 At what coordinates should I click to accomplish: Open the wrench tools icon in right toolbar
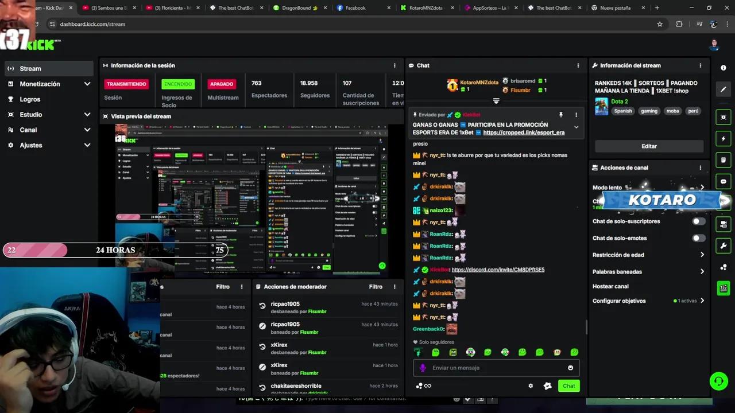pyautogui.click(x=723, y=246)
